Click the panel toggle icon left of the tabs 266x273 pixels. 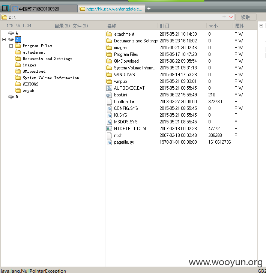pyautogui.click(x=5, y=8)
